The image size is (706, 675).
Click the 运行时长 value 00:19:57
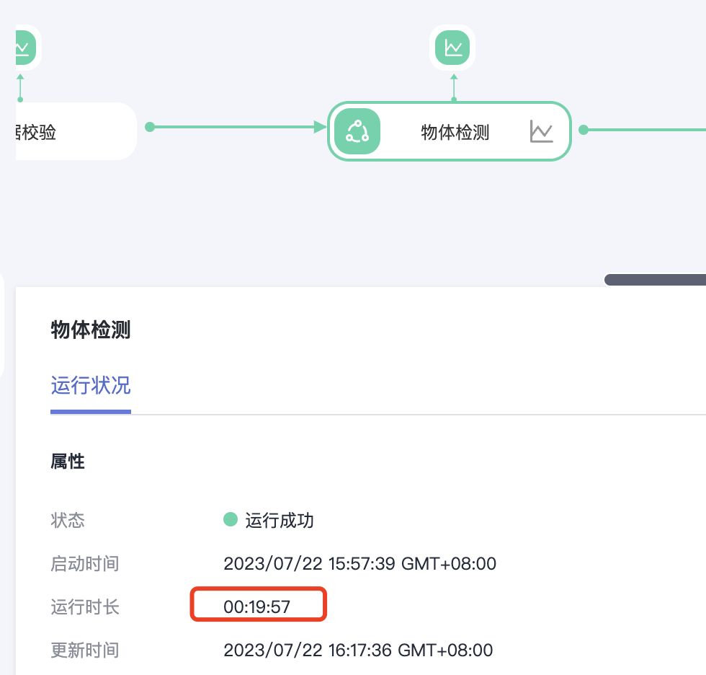257,606
